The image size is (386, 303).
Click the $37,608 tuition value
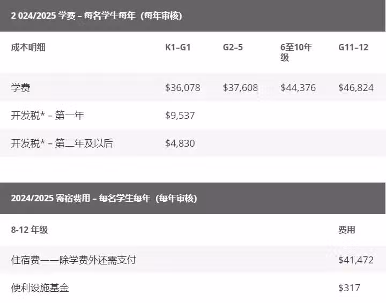pyautogui.click(x=240, y=88)
